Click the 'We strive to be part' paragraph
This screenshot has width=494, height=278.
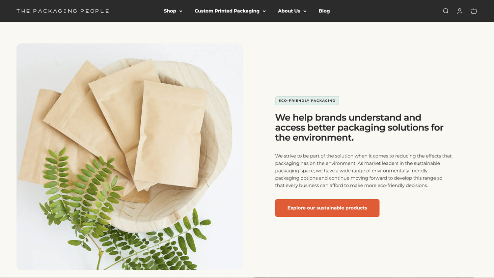[x=363, y=171]
